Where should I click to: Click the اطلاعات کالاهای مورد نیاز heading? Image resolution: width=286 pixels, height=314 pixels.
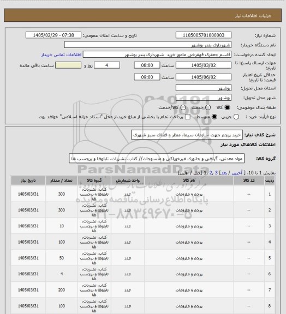click(x=248, y=144)
